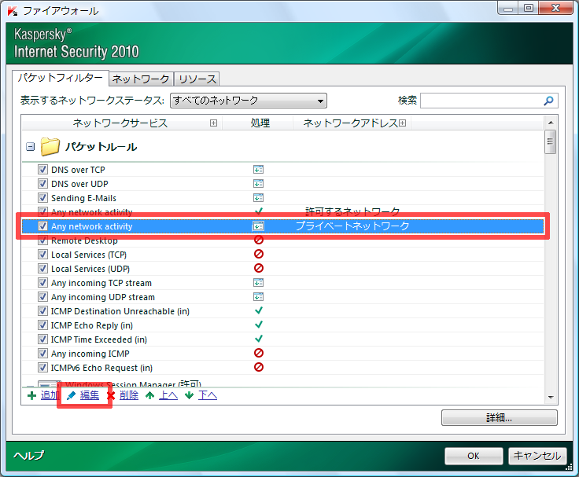Click the packet rules folder icon
579x477 pixels.
[x=50, y=146]
